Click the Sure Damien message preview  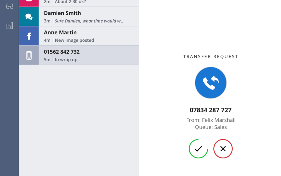click(89, 21)
